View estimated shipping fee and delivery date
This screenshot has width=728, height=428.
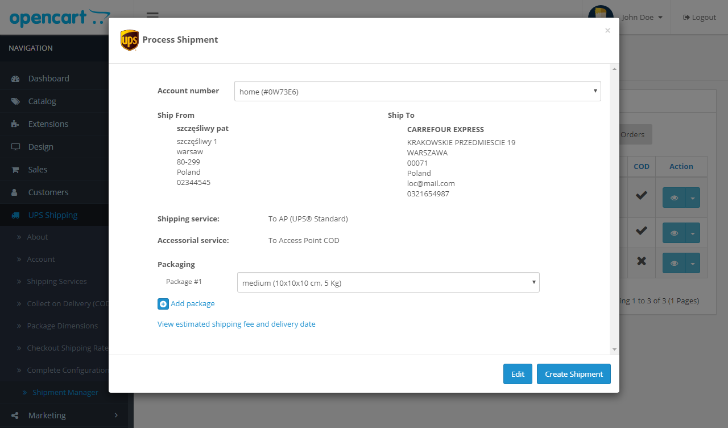237,324
